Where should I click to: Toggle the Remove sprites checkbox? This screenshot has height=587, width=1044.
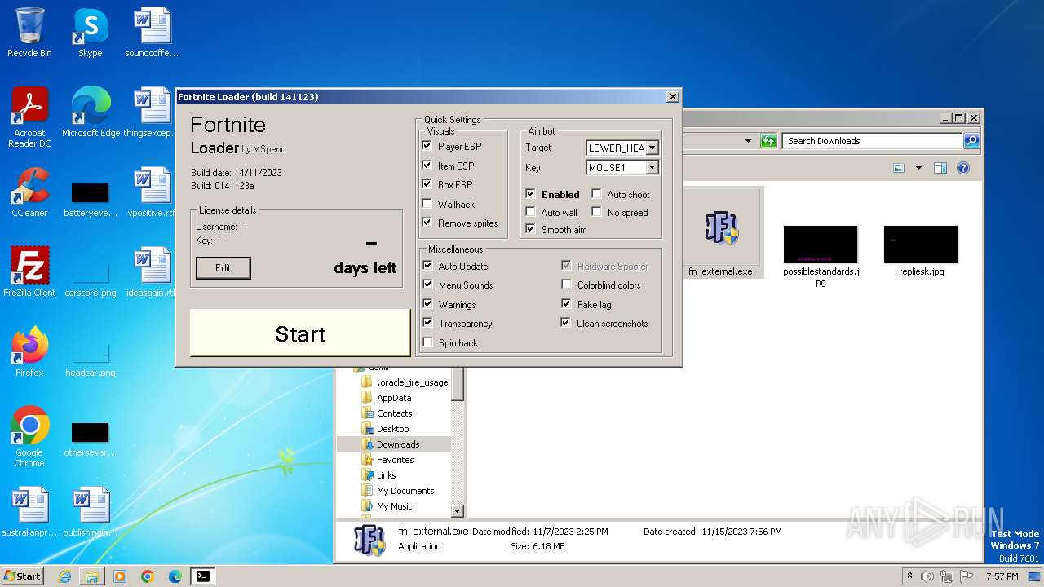point(427,223)
